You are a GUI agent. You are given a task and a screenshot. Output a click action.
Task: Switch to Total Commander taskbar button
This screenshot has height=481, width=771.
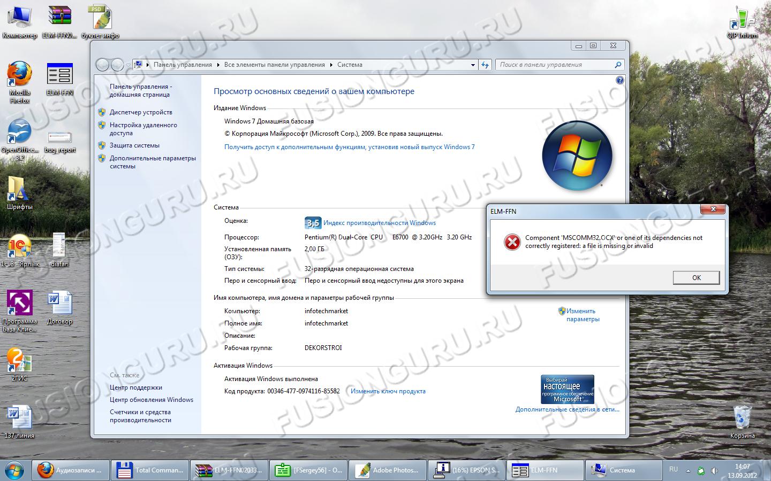(x=150, y=470)
